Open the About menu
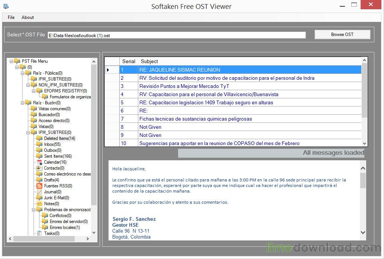Viewport: 384px width, 259px height. click(28, 17)
